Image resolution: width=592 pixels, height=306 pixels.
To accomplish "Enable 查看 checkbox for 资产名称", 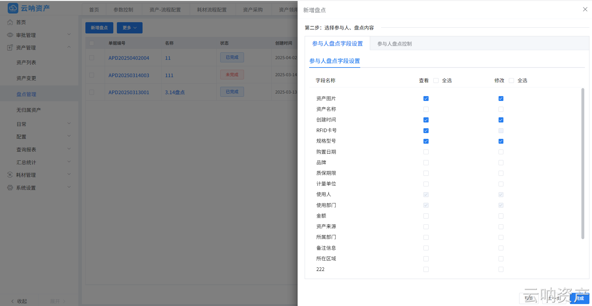I will tap(426, 109).
